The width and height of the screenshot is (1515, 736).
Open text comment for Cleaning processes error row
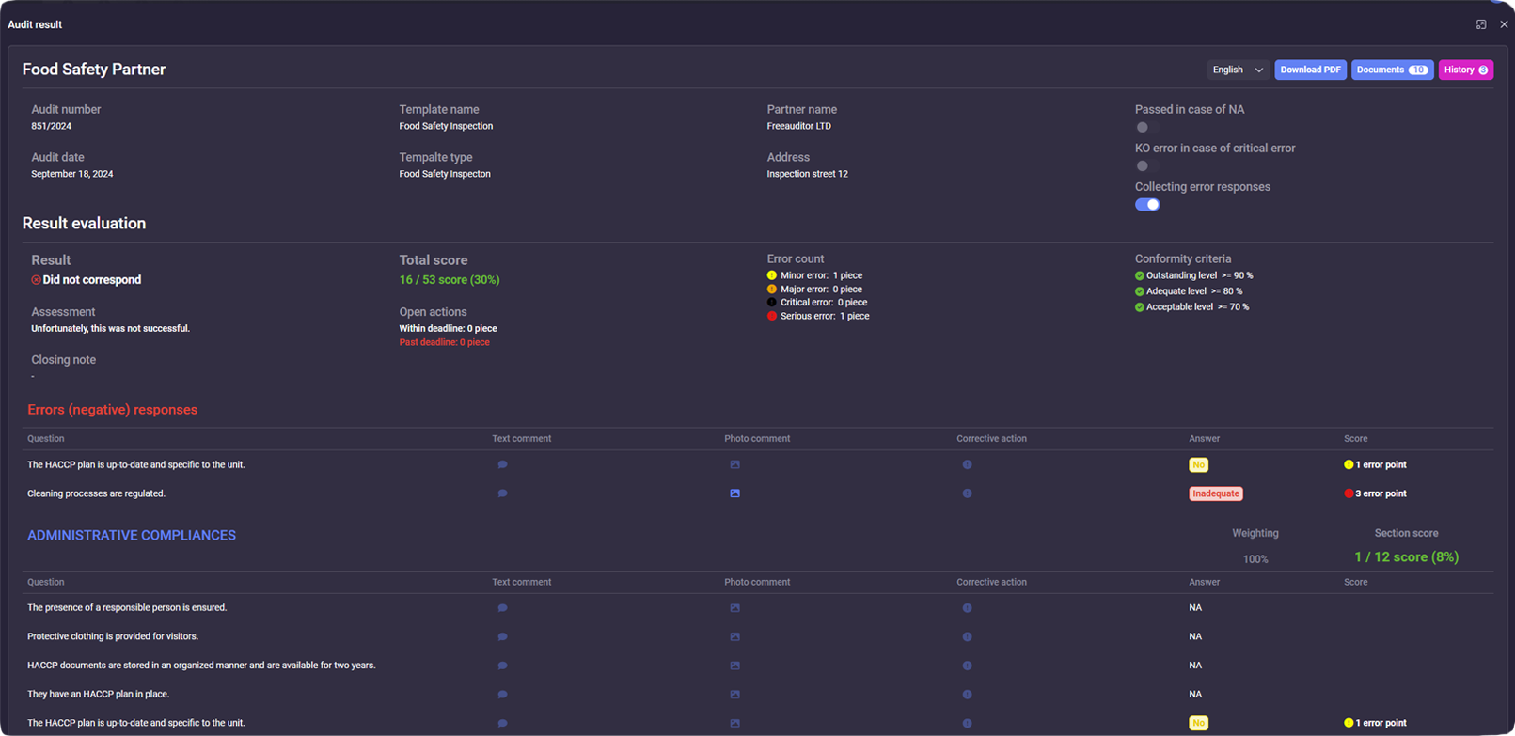502,493
